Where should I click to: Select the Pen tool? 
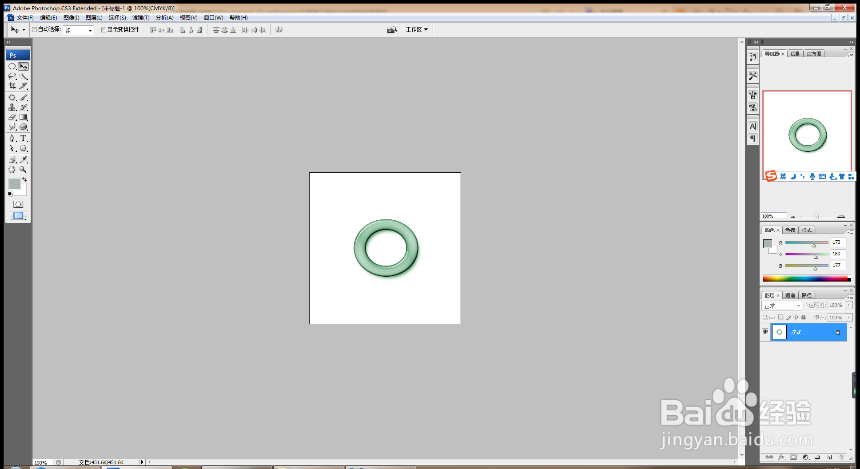(x=12, y=138)
